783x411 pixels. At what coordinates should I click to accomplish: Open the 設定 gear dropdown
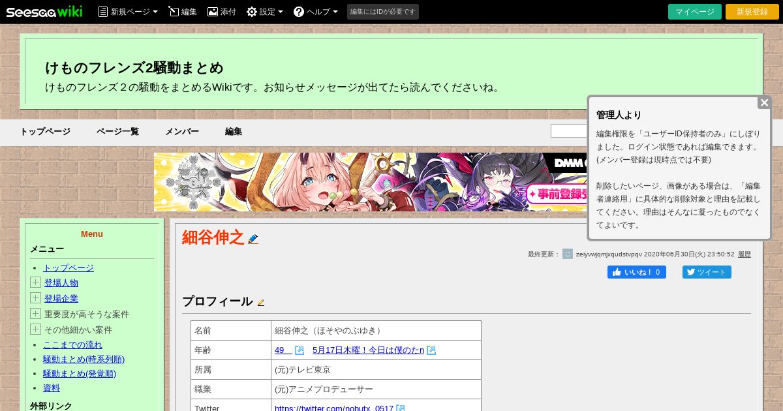click(265, 12)
